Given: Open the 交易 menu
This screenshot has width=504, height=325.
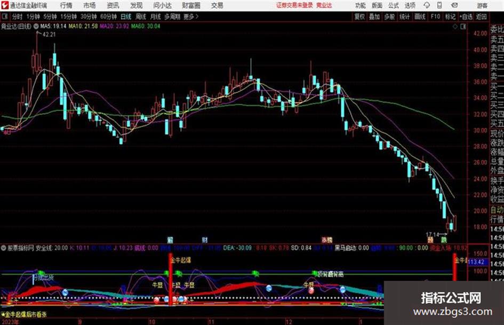Looking at the screenshot, I should click(217, 5).
